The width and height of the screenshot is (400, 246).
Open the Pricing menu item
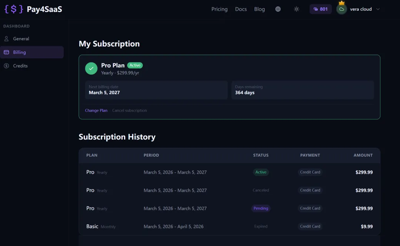[x=219, y=9]
